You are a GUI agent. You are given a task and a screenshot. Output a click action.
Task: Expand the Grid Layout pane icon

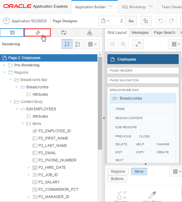(x=138, y=44)
